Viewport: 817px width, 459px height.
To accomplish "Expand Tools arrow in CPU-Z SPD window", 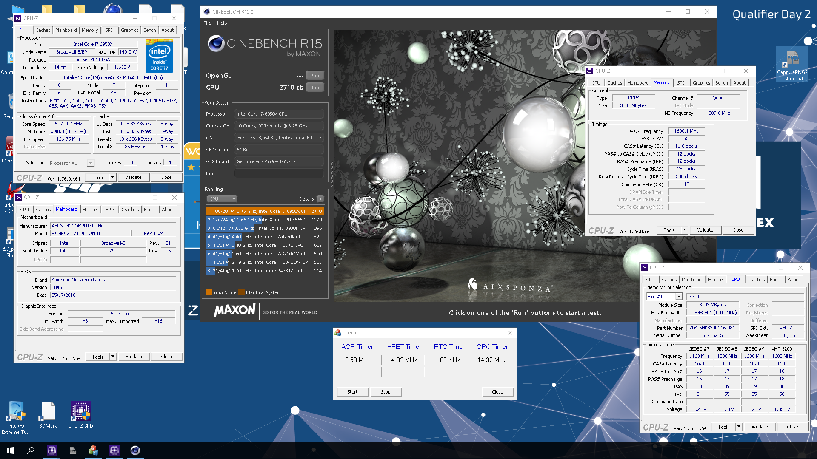I will coord(739,427).
